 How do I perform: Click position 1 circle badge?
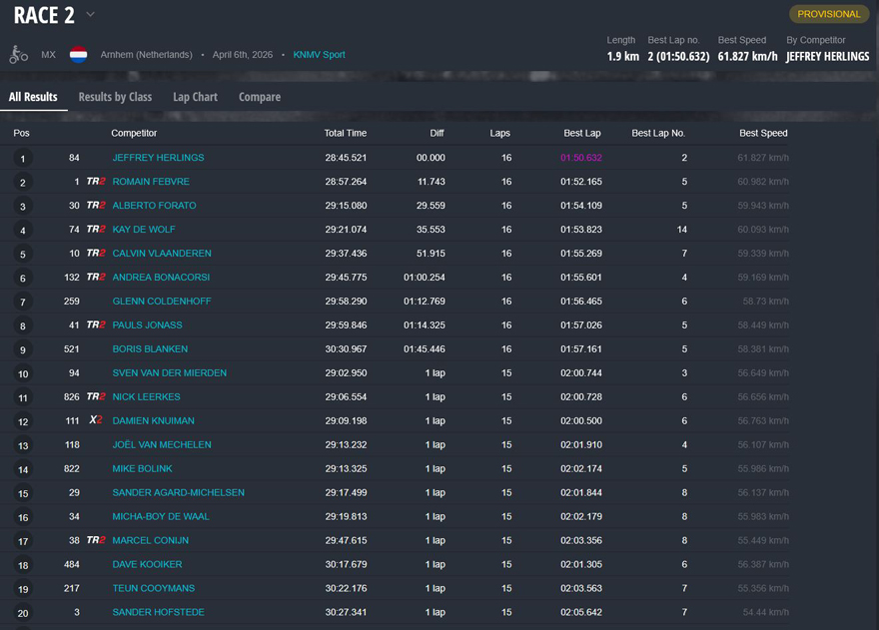[23, 159]
